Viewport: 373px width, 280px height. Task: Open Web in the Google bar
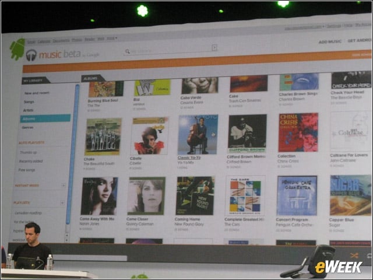101,38
